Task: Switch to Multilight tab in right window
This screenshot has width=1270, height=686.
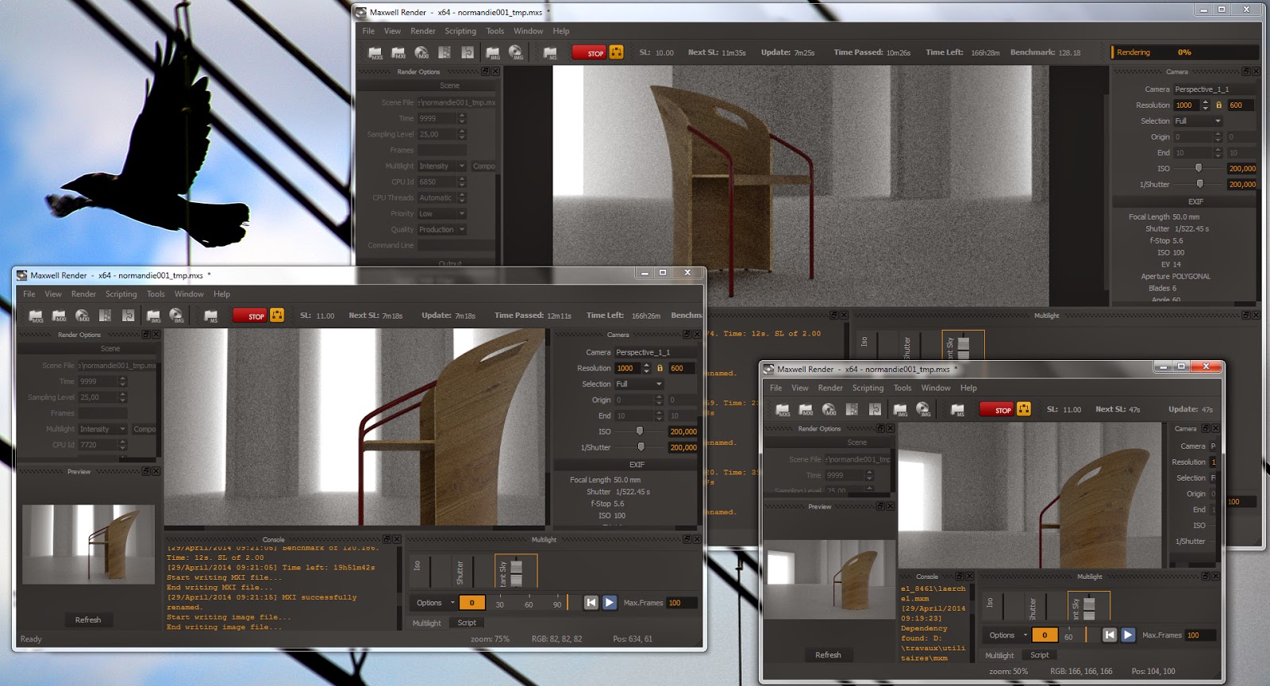Action: pyautogui.click(x=999, y=655)
